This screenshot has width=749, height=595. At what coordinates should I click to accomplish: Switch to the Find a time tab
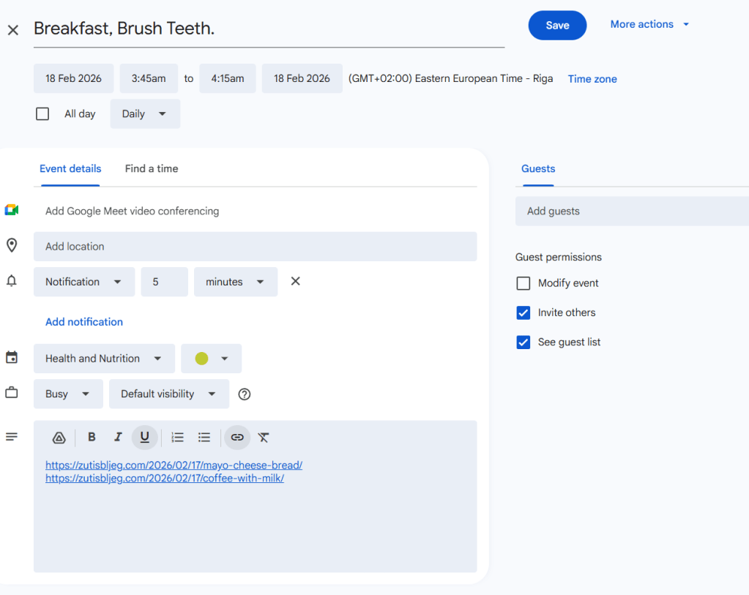tap(152, 168)
